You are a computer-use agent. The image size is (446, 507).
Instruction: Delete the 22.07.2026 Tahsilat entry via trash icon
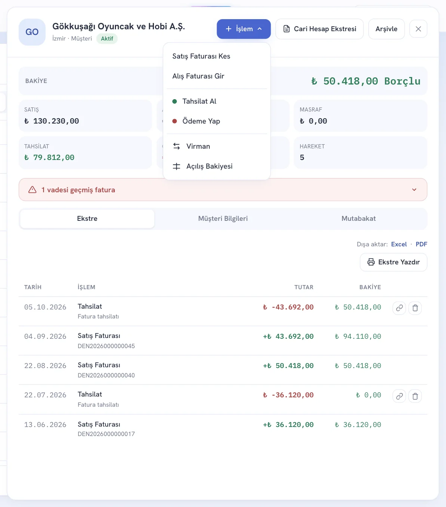click(x=415, y=396)
